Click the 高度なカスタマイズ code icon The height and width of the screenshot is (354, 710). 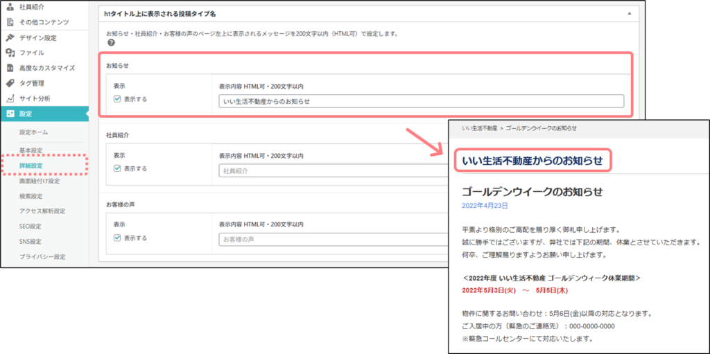pos(10,68)
